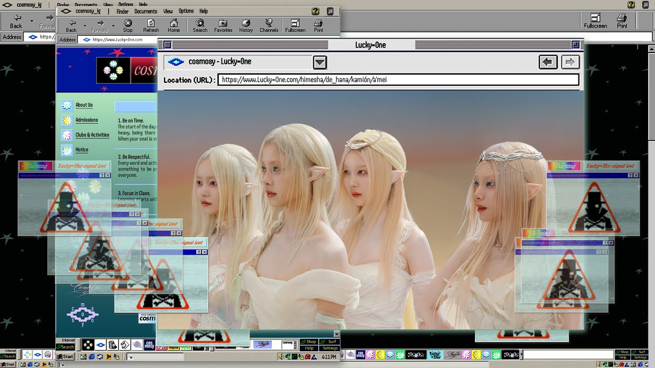
Task: Click Stop in the front cosmosy_lg toolbar
Action: point(128,26)
